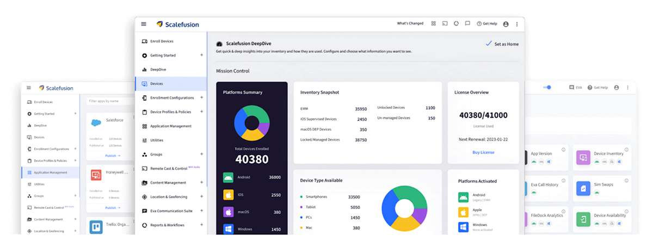Click EVA in the right window header

[x=576, y=88]
